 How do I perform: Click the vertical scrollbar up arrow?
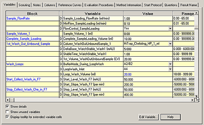pos(196,13)
